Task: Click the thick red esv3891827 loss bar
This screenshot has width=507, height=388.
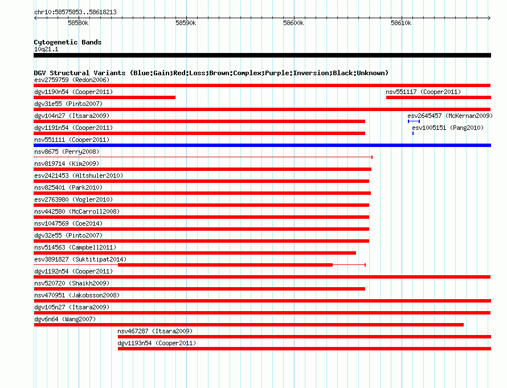Action: 226,265
